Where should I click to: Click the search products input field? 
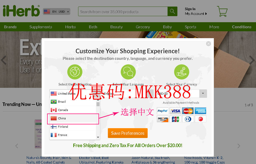point(123,11)
